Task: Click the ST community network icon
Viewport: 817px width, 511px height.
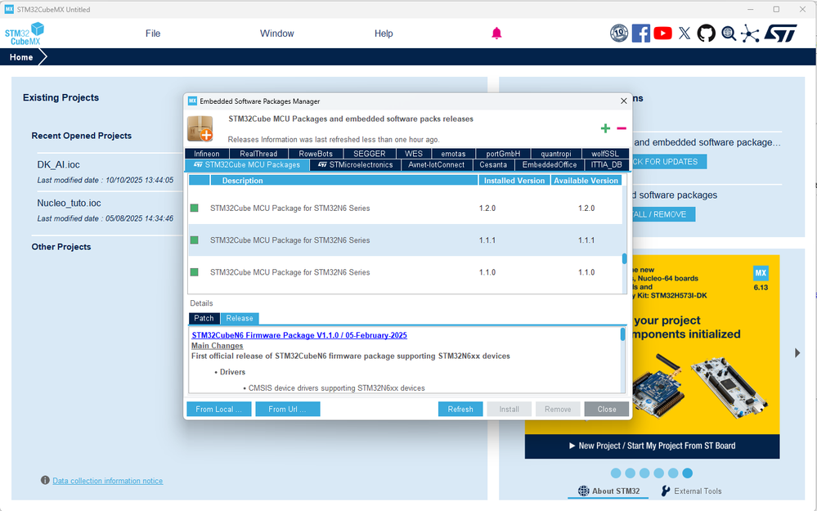Action: pos(750,34)
